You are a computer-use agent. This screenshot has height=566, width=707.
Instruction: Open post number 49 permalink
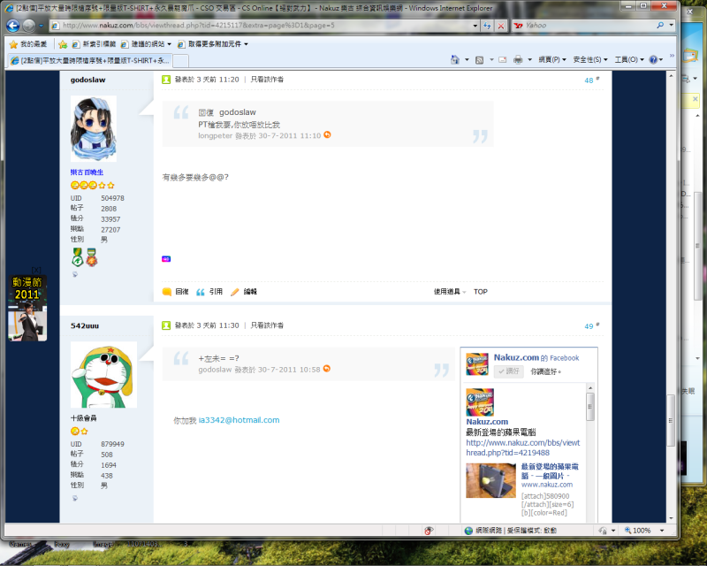589,326
